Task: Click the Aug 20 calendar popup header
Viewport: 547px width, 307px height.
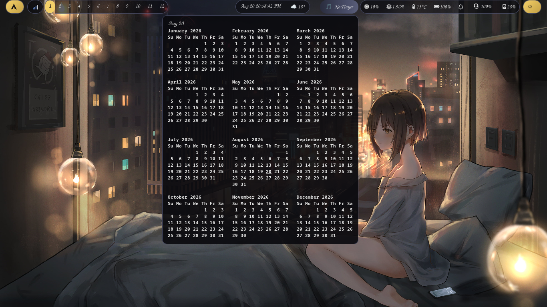Action: (176, 24)
